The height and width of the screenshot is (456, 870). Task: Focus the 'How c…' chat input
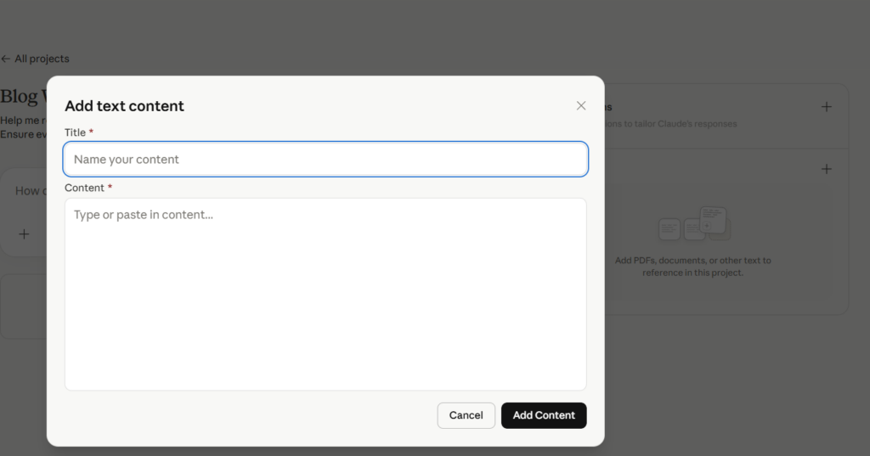[x=28, y=191]
